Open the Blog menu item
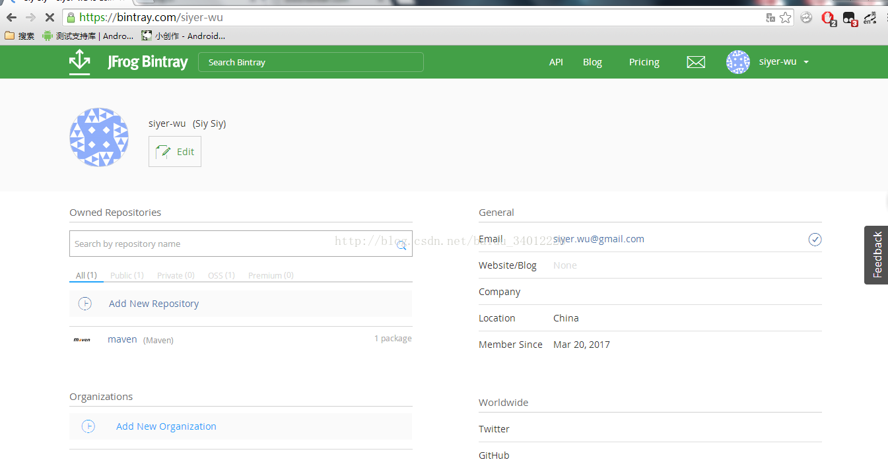The image size is (888, 468). coord(592,62)
